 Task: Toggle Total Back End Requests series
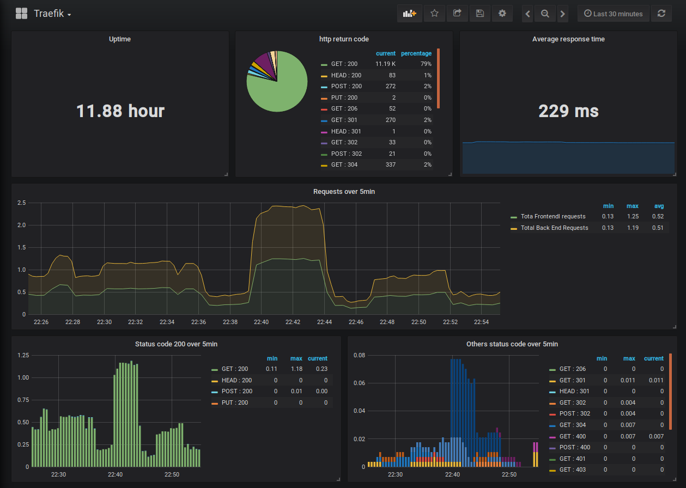point(554,228)
